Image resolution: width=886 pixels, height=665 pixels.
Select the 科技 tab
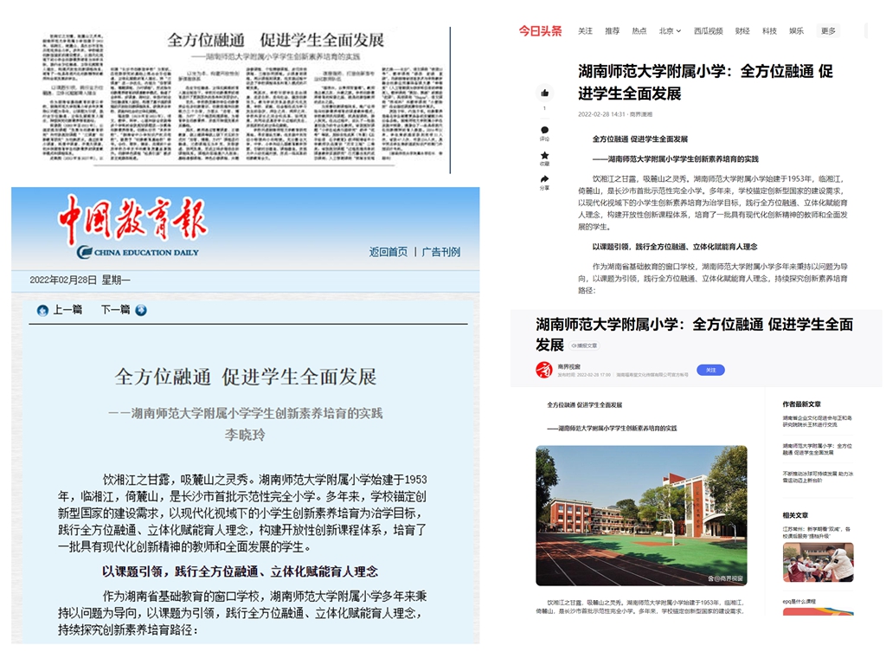tap(769, 31)
